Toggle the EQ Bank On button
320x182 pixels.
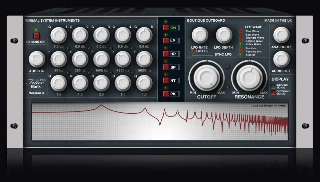pos(36,36)
